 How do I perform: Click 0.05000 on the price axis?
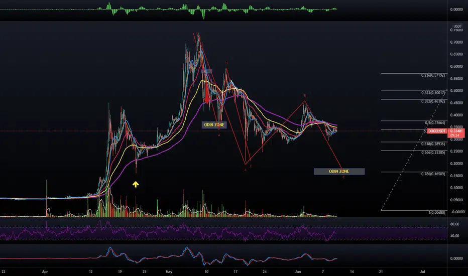click(456, 200)
